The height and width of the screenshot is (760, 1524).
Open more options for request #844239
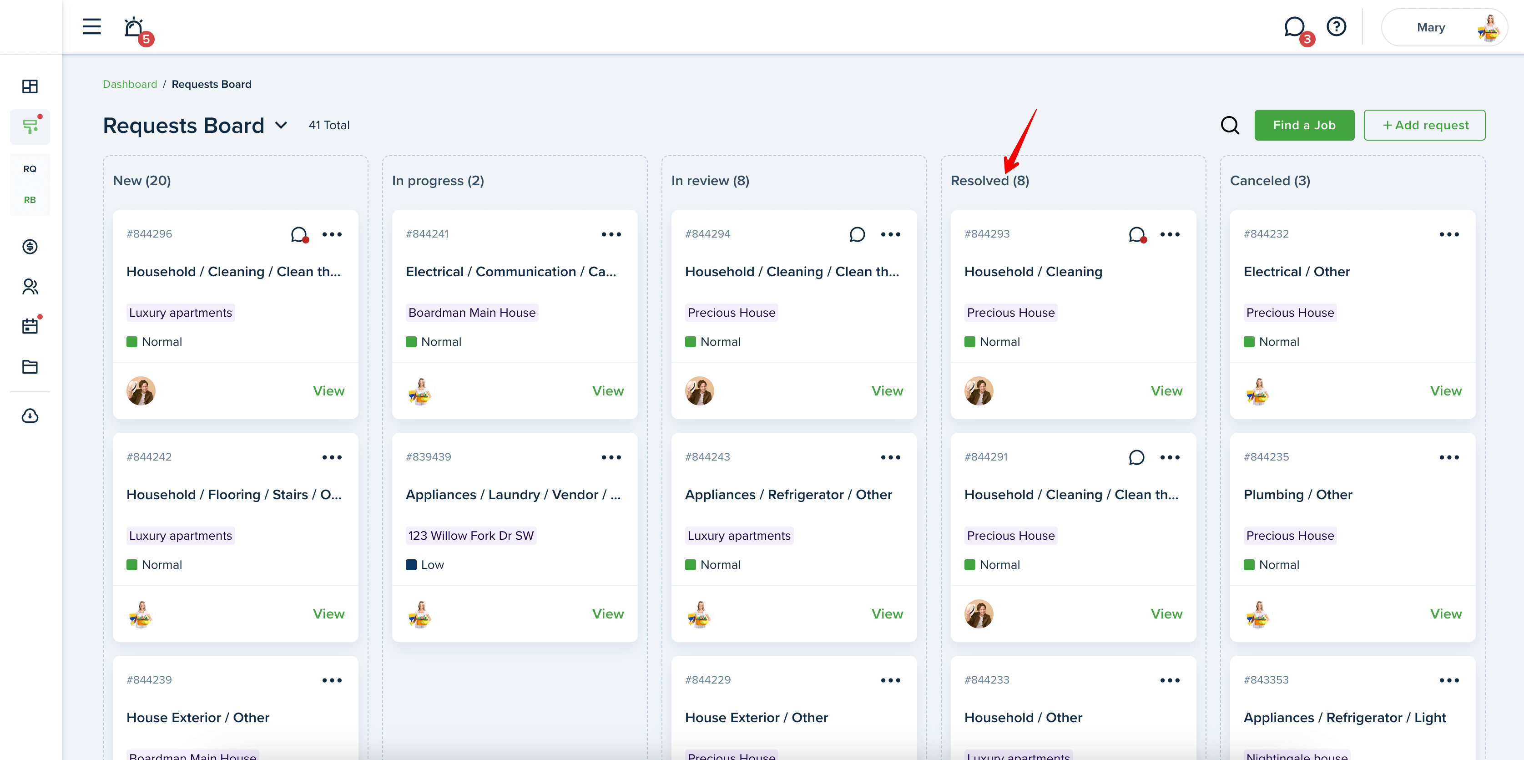pyautogui.click(x=332, y=680)
